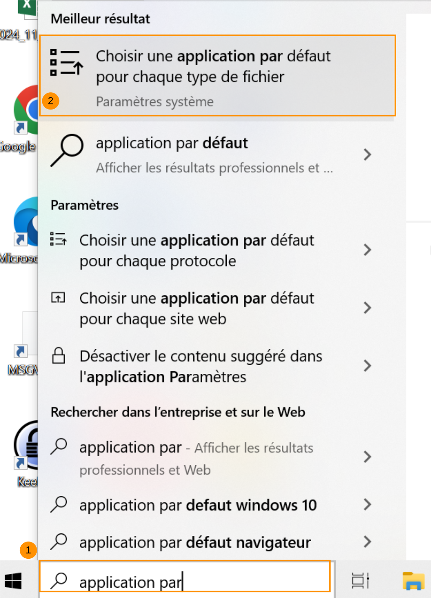Open 'Désactiver le contenu suggéré' setting

pyautogui.click(x=201, y=366)
